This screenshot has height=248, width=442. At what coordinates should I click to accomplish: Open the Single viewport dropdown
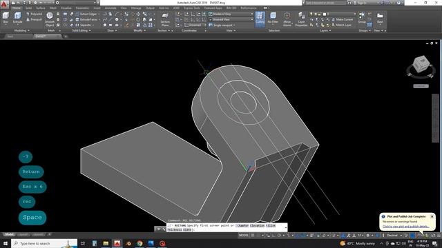pyautogui.click(x=222, y=25)
